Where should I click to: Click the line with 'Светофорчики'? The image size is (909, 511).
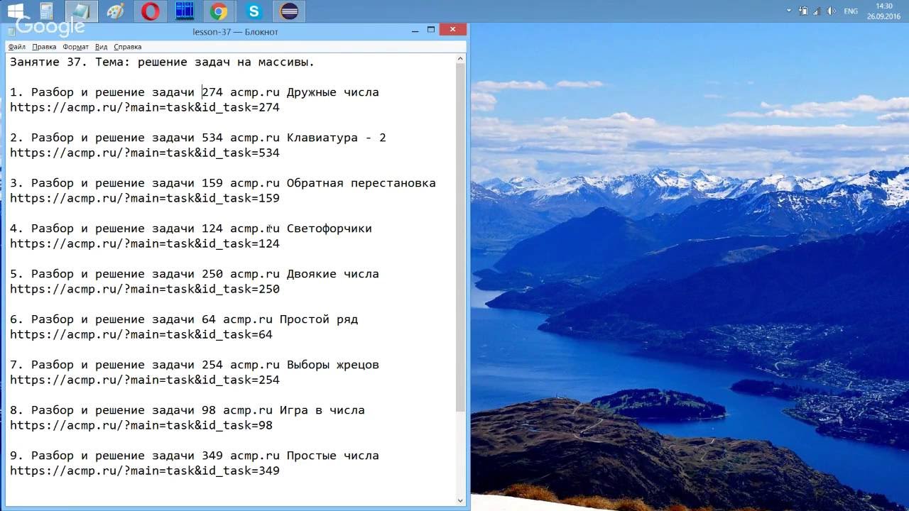click(190, 229)
